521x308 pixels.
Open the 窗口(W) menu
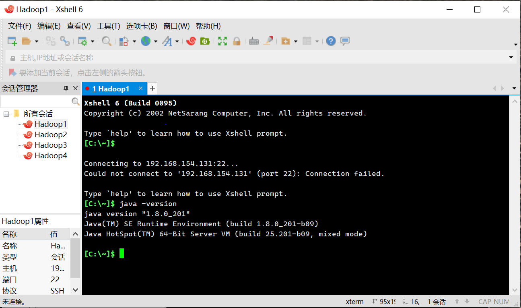point(177,26)
